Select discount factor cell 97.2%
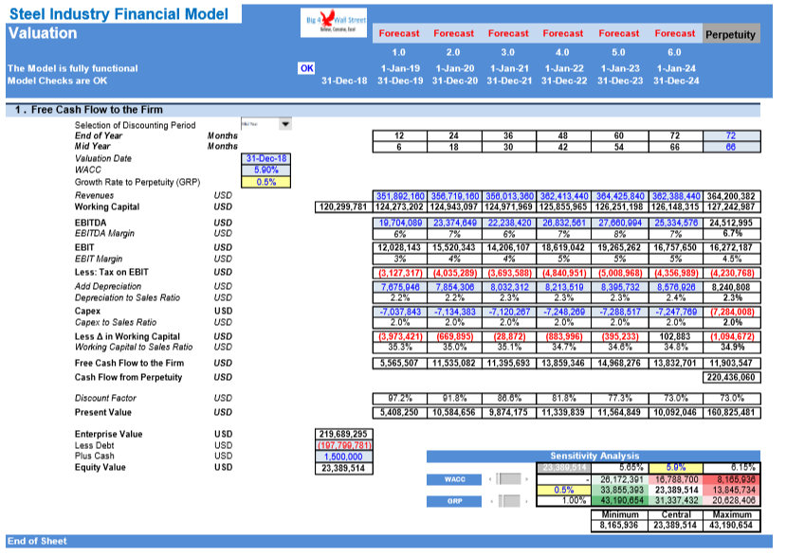This screenshot has width=786, height=556. (x=400, y=398)
